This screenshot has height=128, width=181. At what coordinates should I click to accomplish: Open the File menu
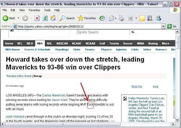pos(5,10)
